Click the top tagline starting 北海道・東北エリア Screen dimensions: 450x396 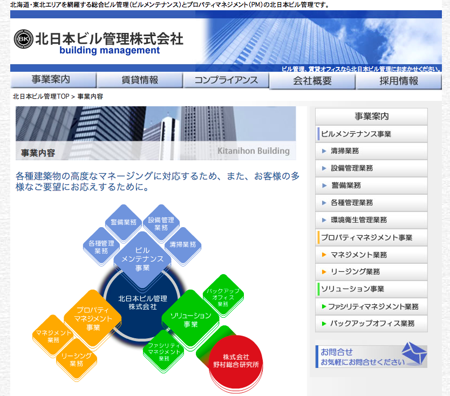point(169,5)
